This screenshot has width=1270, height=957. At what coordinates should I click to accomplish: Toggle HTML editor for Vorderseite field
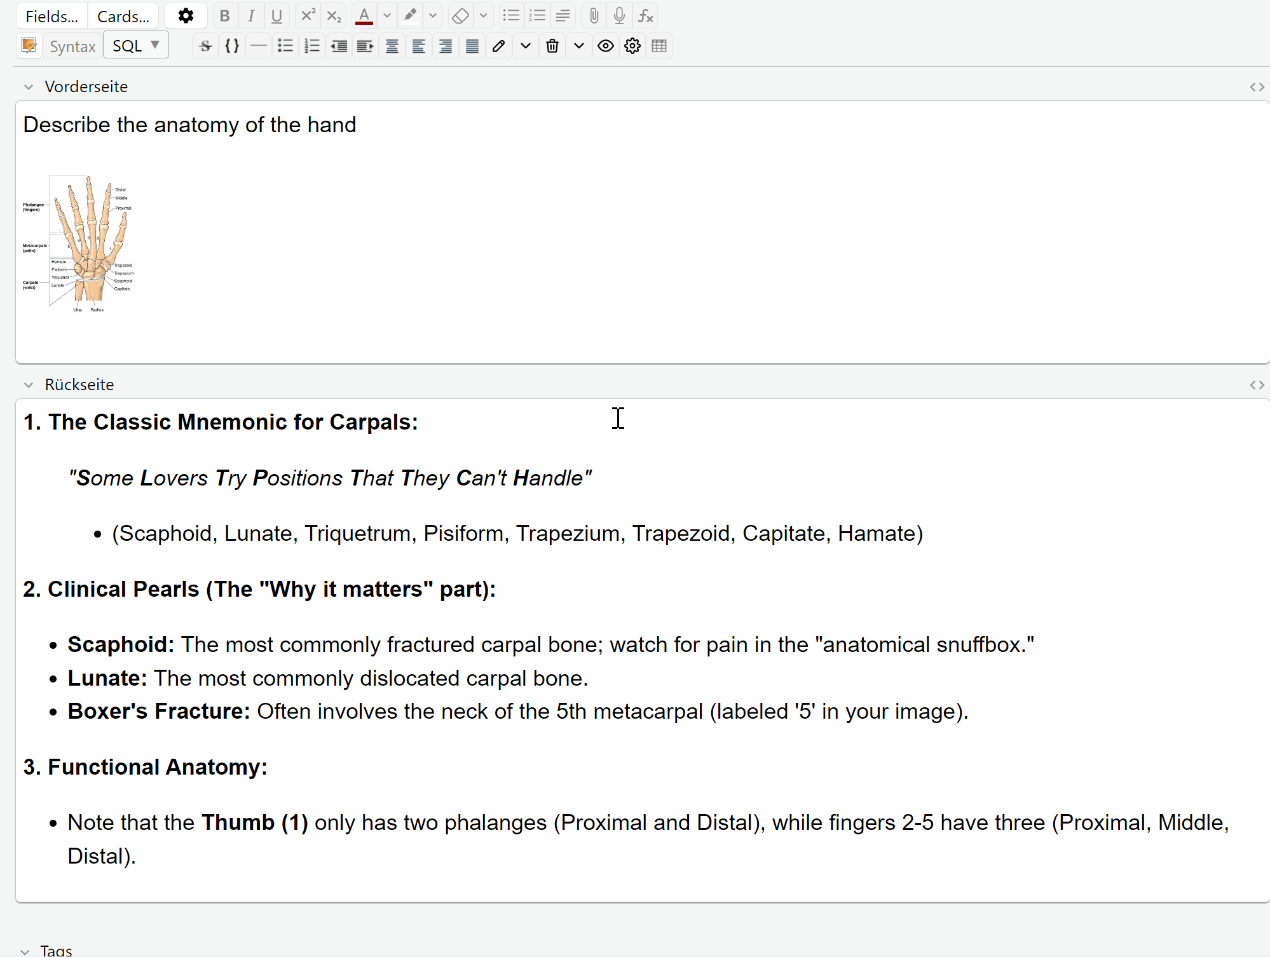[1257, 87]
